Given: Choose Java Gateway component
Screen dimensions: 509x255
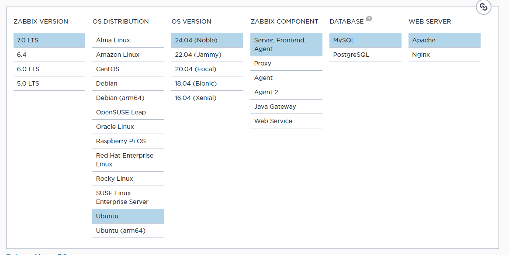Looking at the screenshot, I should 286,107.
